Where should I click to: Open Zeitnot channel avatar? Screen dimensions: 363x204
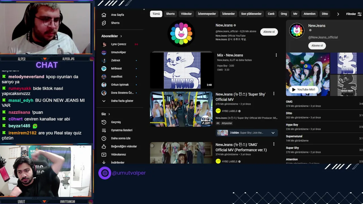104,60
